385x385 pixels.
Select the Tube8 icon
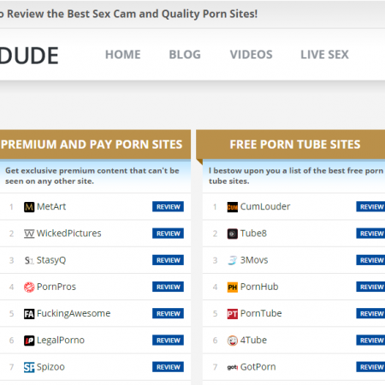click(233, 234)
